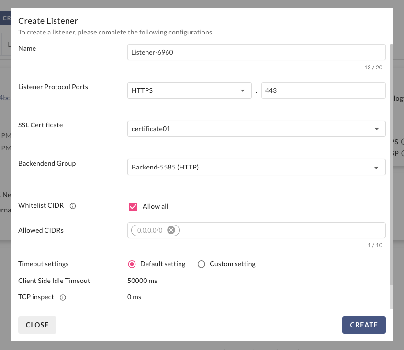This screenshot has height=350, width=404.
Task: Click the TCP inspect info icon
Action: pos(63,297)
